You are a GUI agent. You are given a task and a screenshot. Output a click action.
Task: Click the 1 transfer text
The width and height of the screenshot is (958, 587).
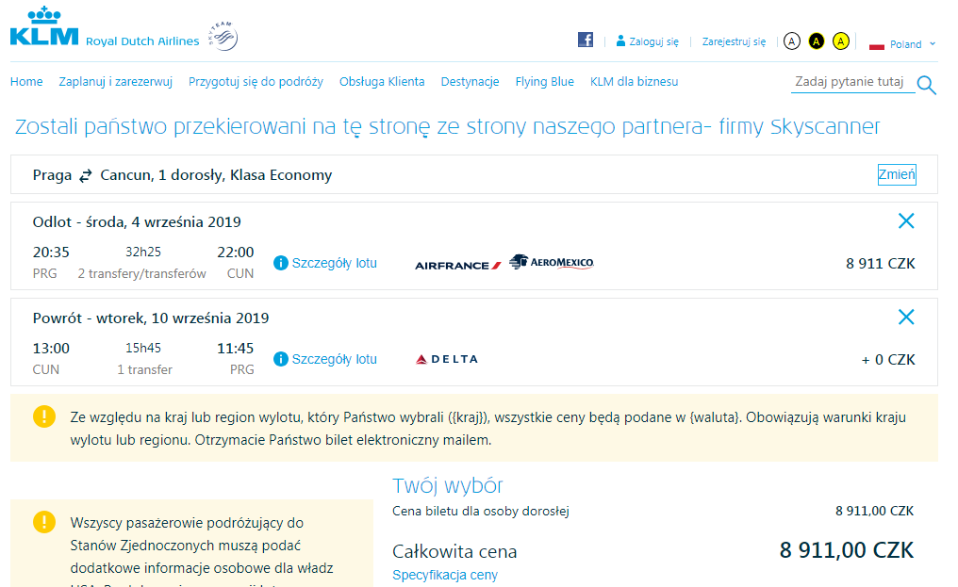[145, 369]
